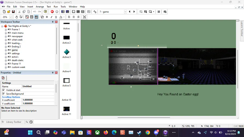Expand the main menu tree node
Viewport: 244px width, 137px height.
[x=6, y=33]
